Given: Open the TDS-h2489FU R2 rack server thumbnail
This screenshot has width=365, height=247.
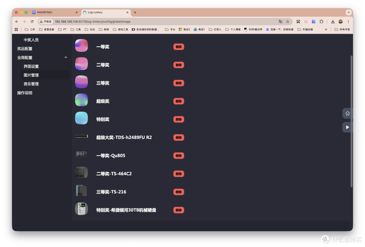Looking at the screenshot, I should point(81,136).
